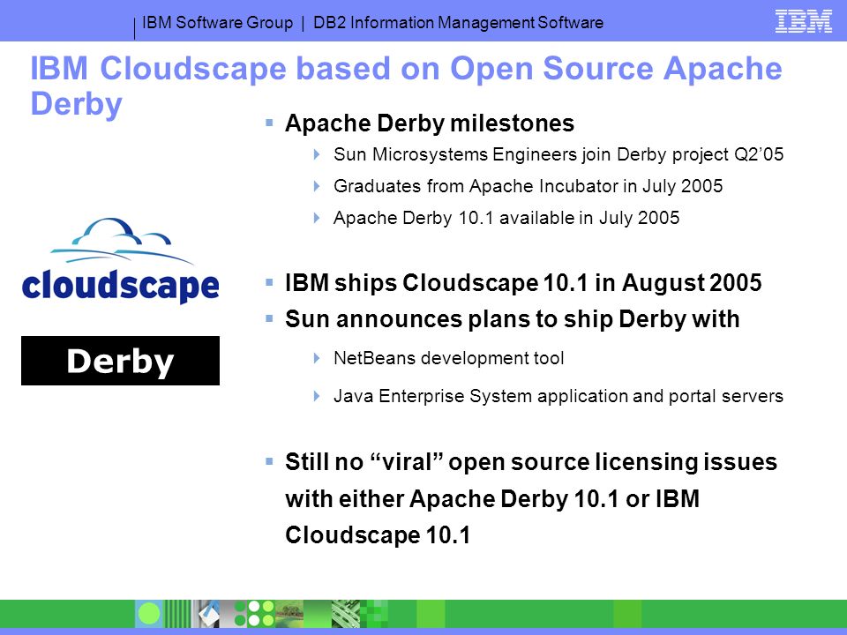
Task: Click arrow bullet beside 'Apache Derby 10.1 available'
Action: (317, 218)
